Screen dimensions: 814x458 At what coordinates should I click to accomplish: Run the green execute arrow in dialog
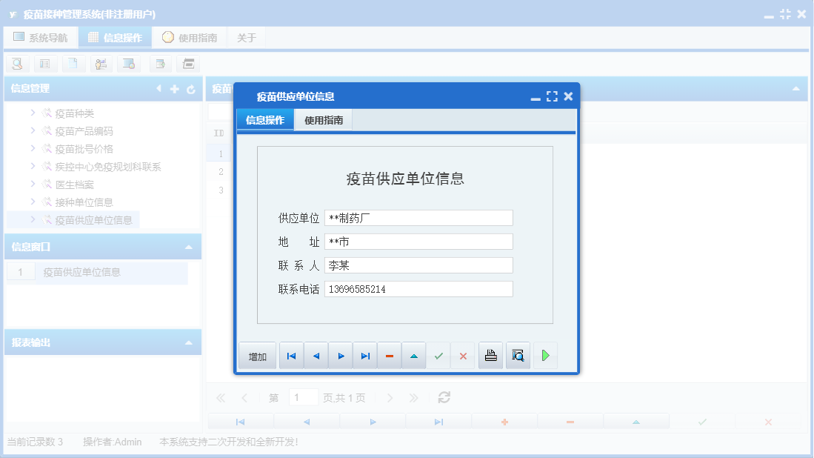click(545, 355)
